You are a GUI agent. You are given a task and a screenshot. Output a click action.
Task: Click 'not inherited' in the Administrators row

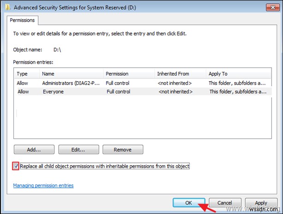pos(174,83)
